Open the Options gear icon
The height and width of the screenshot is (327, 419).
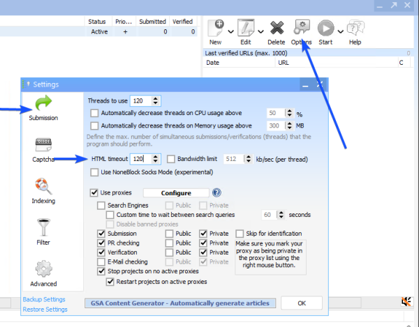(x=302, y=28)
